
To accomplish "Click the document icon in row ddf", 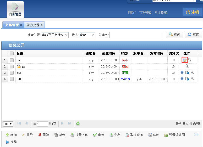I will 187,79.
